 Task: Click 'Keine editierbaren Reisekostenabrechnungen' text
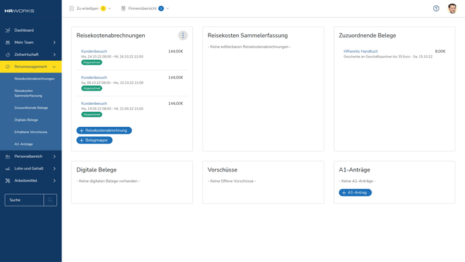coord(249,47)
